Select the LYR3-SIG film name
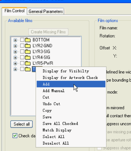 [x=41, y=52]
